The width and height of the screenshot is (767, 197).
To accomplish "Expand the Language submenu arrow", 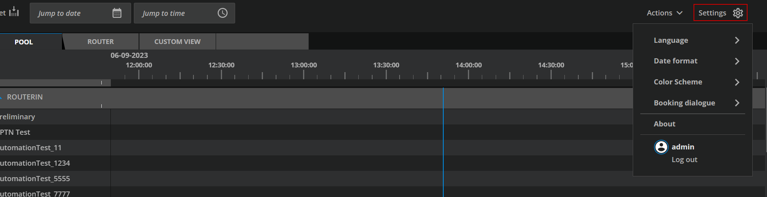I will 737,40.
